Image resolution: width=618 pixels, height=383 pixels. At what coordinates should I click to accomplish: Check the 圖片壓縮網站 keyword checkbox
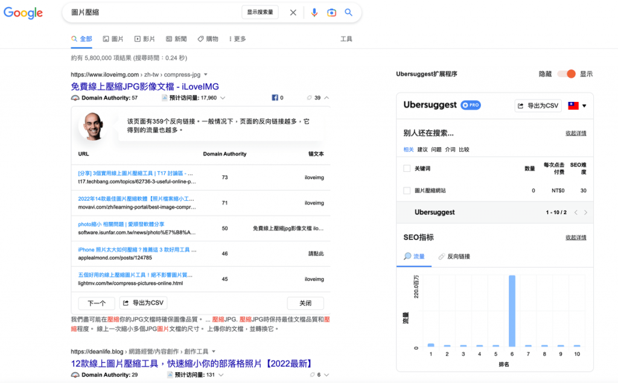coord(407,191)
